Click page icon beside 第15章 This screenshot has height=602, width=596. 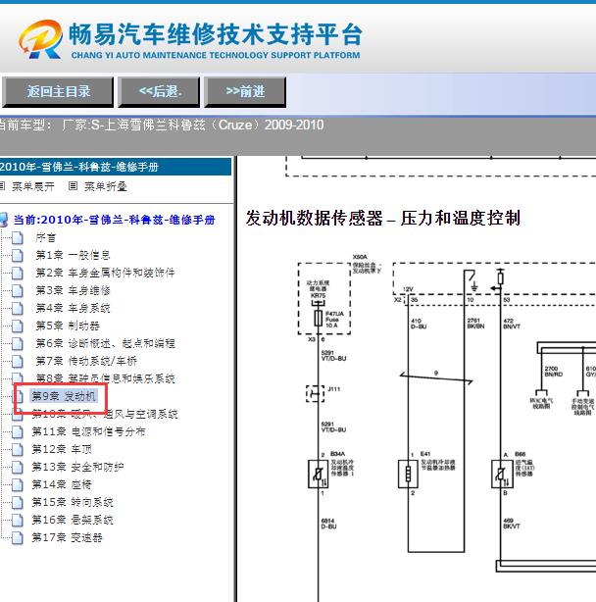point(18,503)
